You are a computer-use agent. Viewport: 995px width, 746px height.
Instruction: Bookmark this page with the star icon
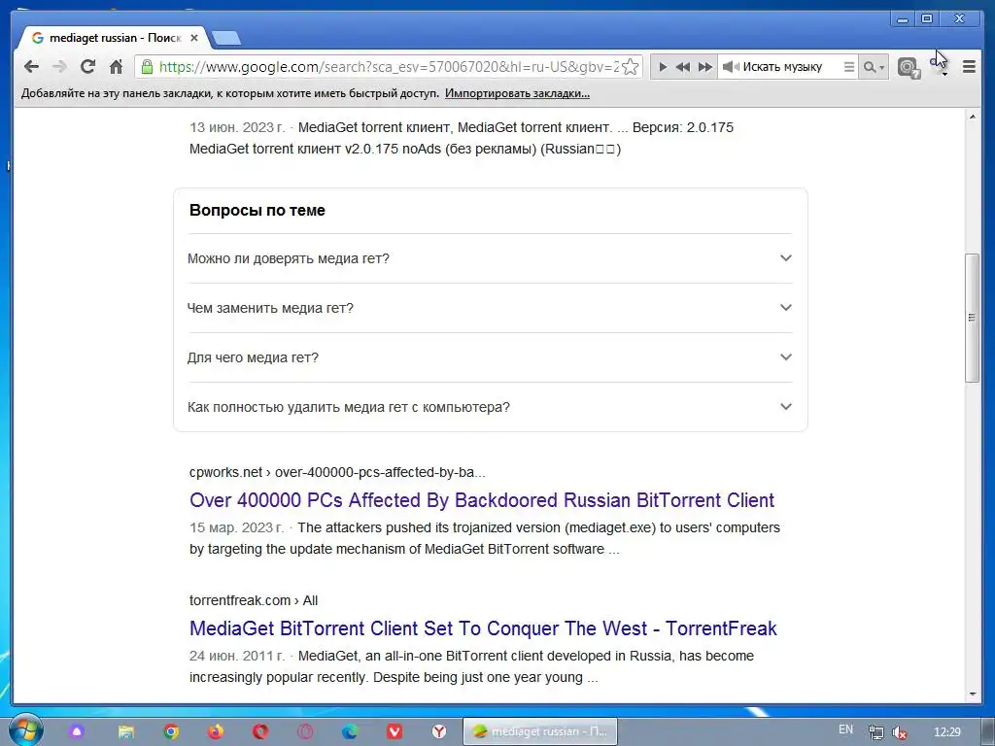pyautogui.click(x=630, y=67)
